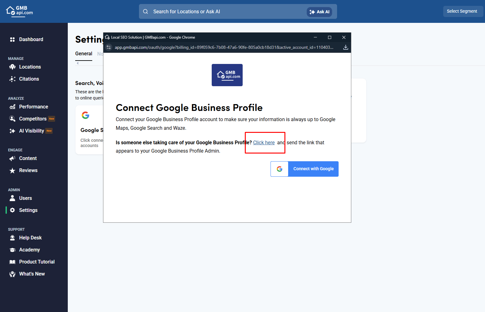The image size is (485, 312).
Task: Minimize the Chrome popup window
Action: 315,37
